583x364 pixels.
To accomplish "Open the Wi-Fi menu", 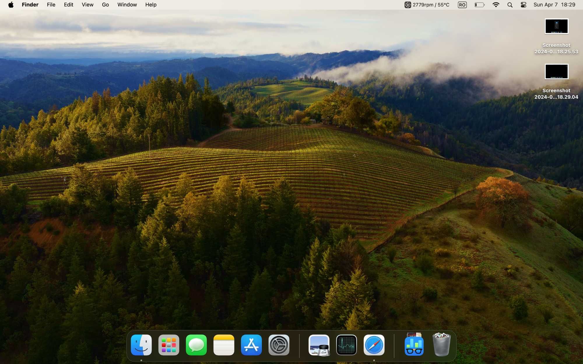I will (x=496, y=5).
